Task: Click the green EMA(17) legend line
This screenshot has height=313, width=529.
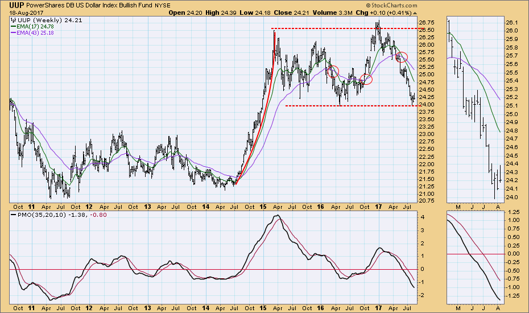Action: tap(14, 26)
